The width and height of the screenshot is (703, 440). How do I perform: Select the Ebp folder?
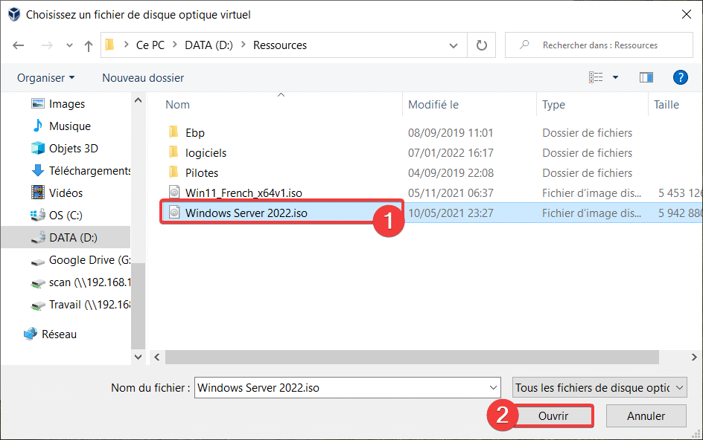coord(195,133)
